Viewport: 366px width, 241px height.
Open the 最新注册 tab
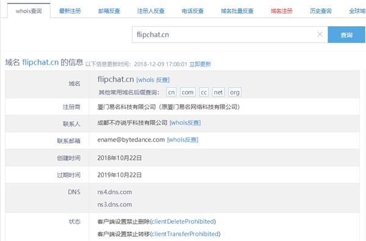click(70, 11)
